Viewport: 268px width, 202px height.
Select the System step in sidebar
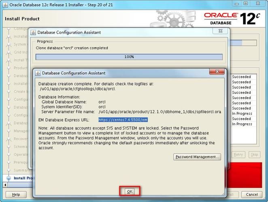click(20, 44)
